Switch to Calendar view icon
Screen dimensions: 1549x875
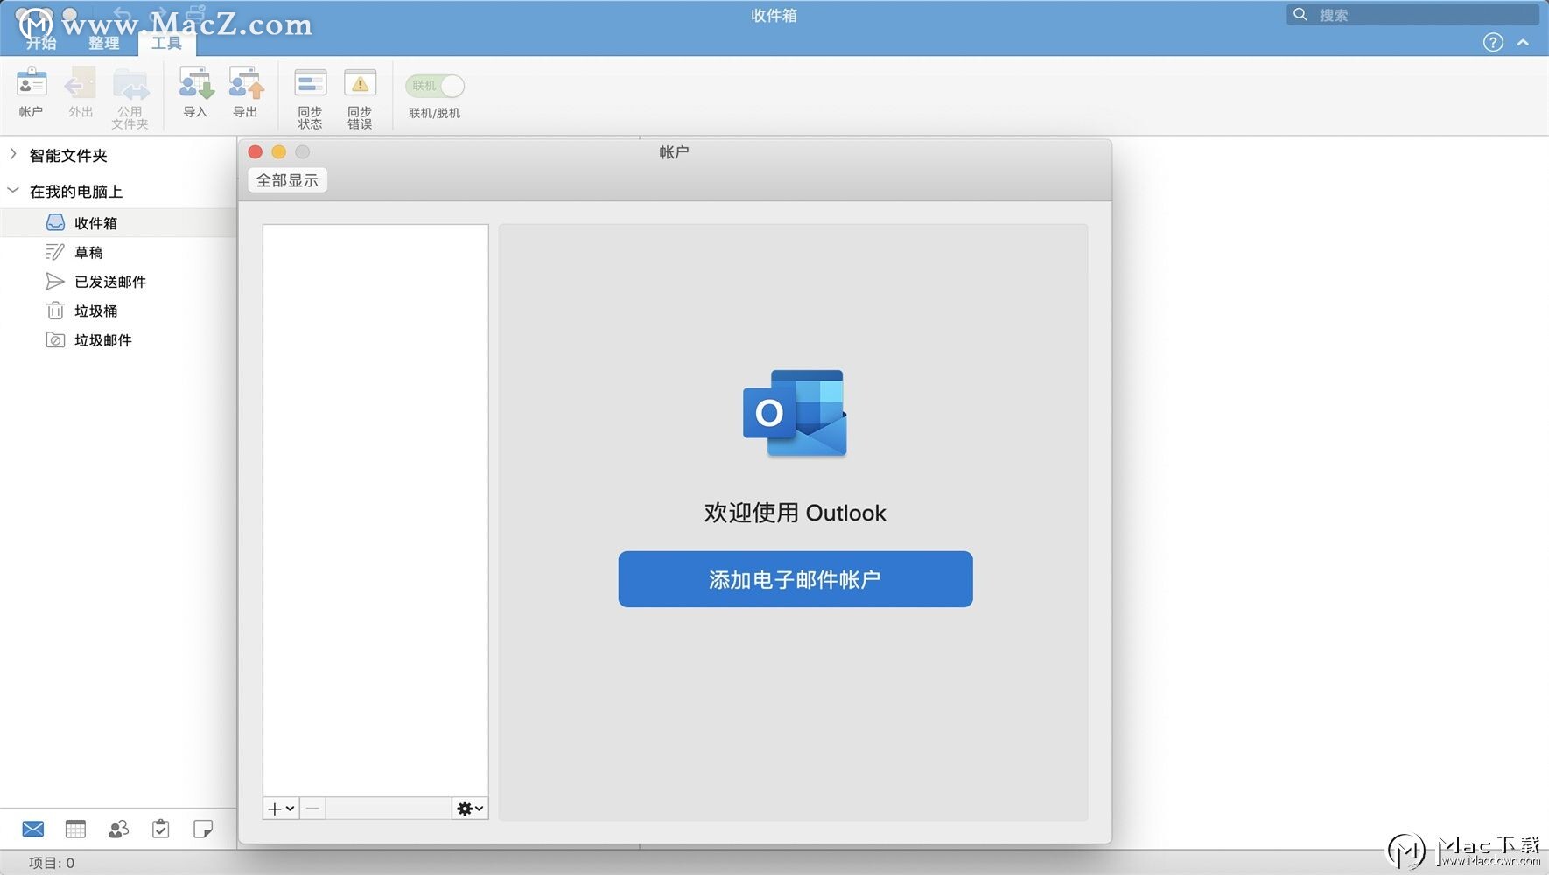point(76,829)
